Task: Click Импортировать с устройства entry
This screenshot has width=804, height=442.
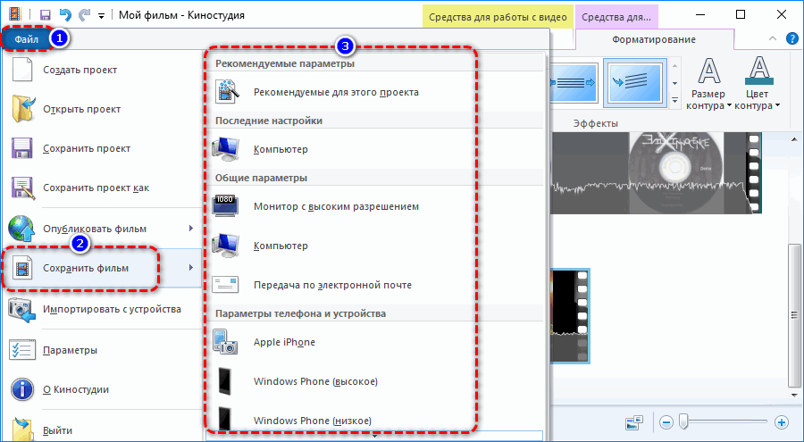Action: 112,309
